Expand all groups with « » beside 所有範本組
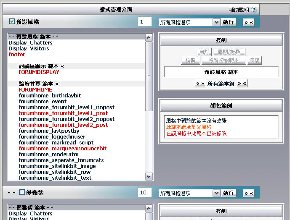The image size is (290, 220). tap(200, 84)
